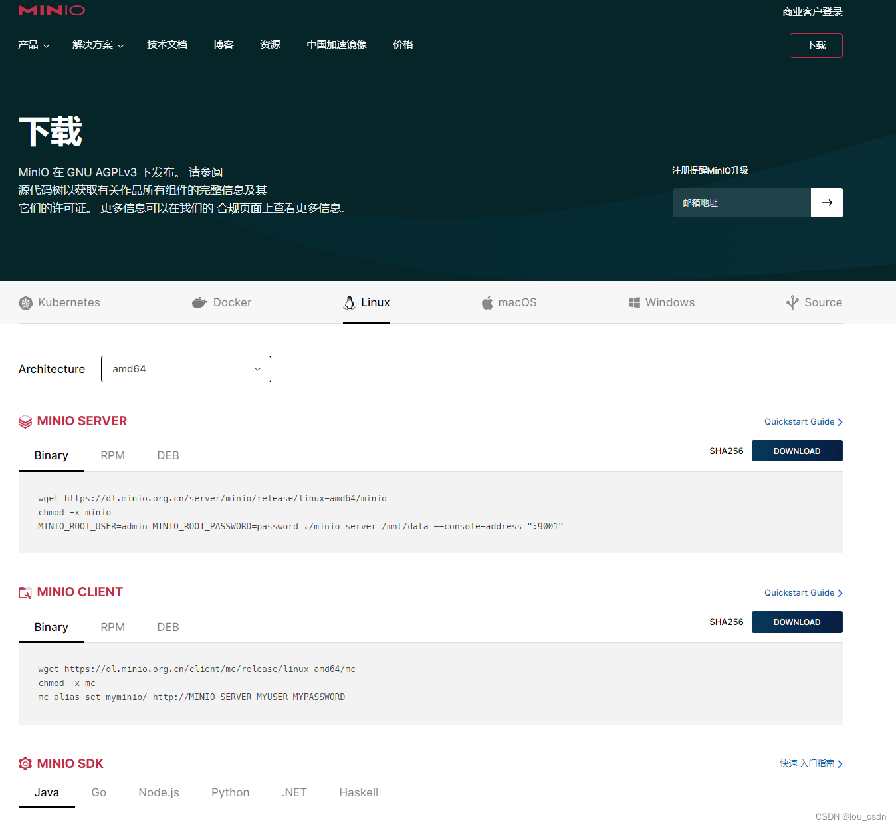
Task: Click the Linux penguin icon
Action: pos(349,303)
